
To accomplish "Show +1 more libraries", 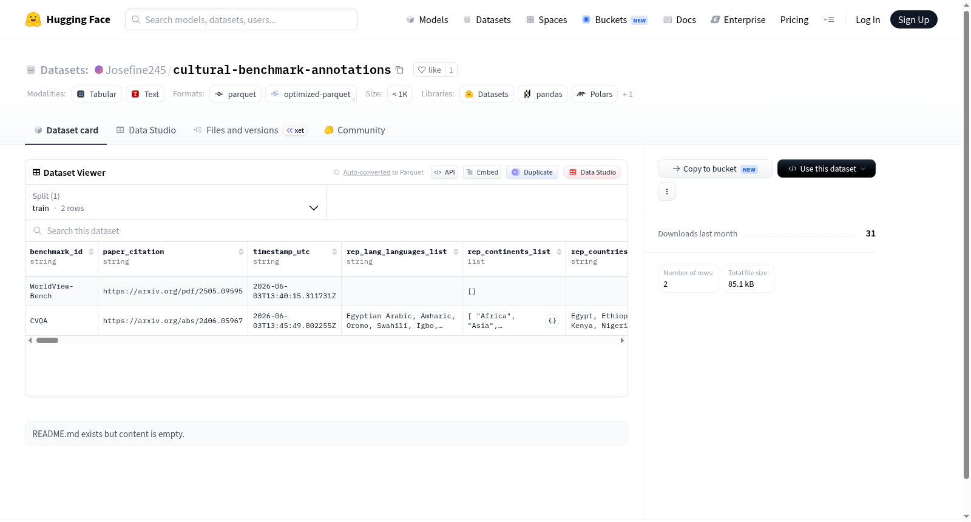I will coord(628,94).
